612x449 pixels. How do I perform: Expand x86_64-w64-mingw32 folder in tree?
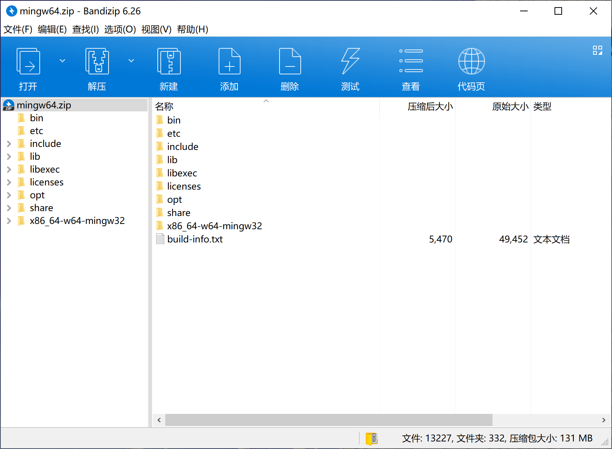(9, 221)
